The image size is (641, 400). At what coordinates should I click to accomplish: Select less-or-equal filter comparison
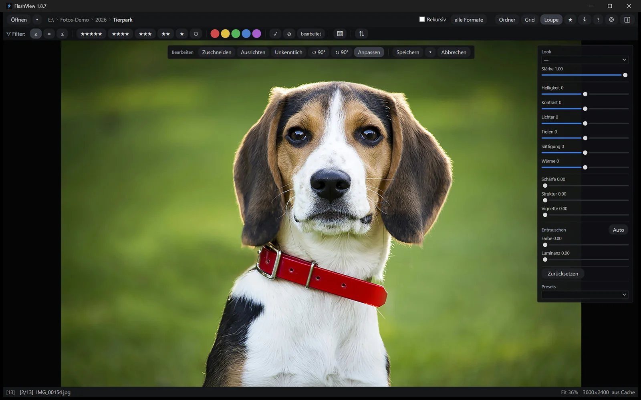point(62,34)
